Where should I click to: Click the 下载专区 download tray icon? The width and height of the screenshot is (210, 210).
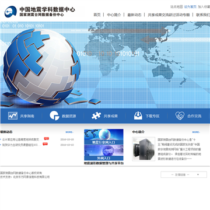click(x=138, y=116)
